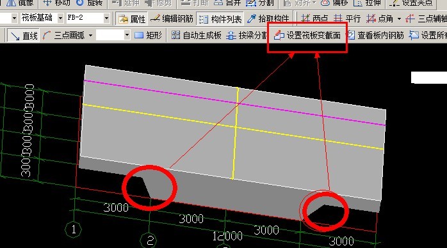Click 查看板内钢筋 view rebar tool
The height and width of the screenshot is (248, 447).
pyautogui.click(x=376, y=35)
